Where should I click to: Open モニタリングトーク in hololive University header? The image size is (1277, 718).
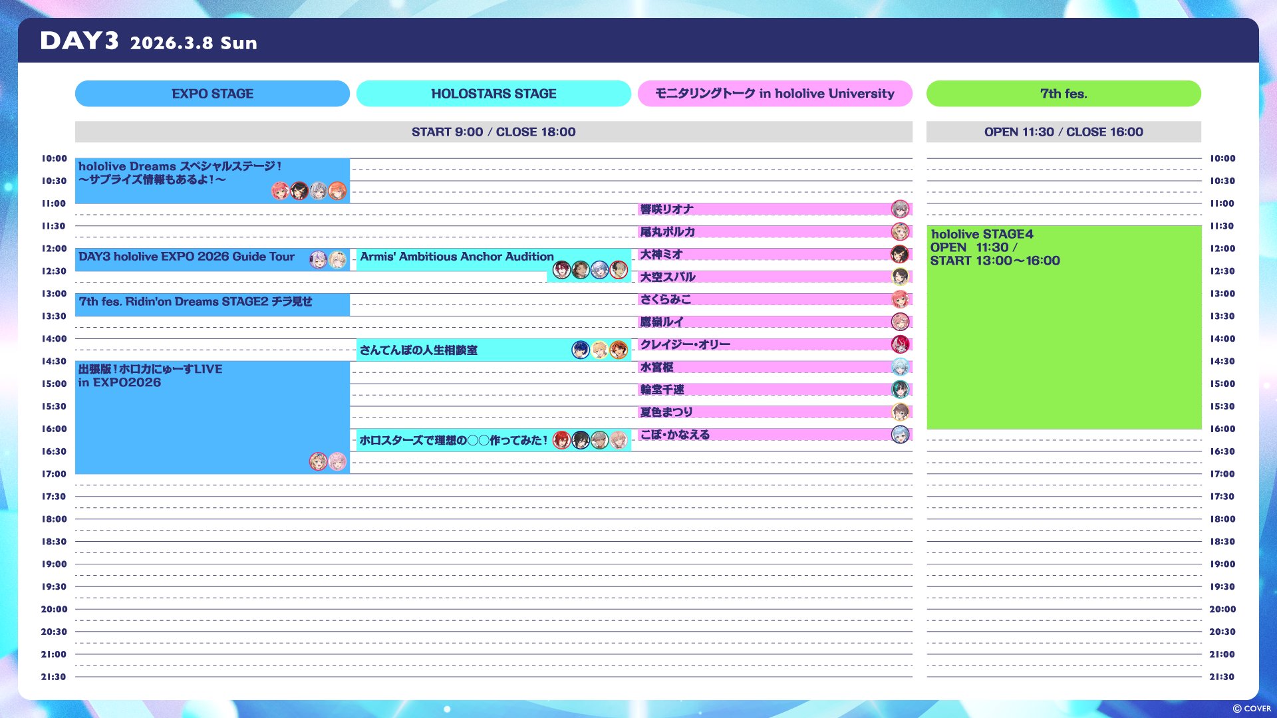(x=775, y=94)
